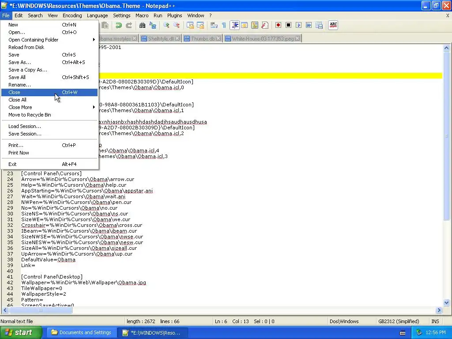Viewport: 452px width, 339px height.
Task: Toggle the Show indent guide icon
Action: tap(235, 25)
